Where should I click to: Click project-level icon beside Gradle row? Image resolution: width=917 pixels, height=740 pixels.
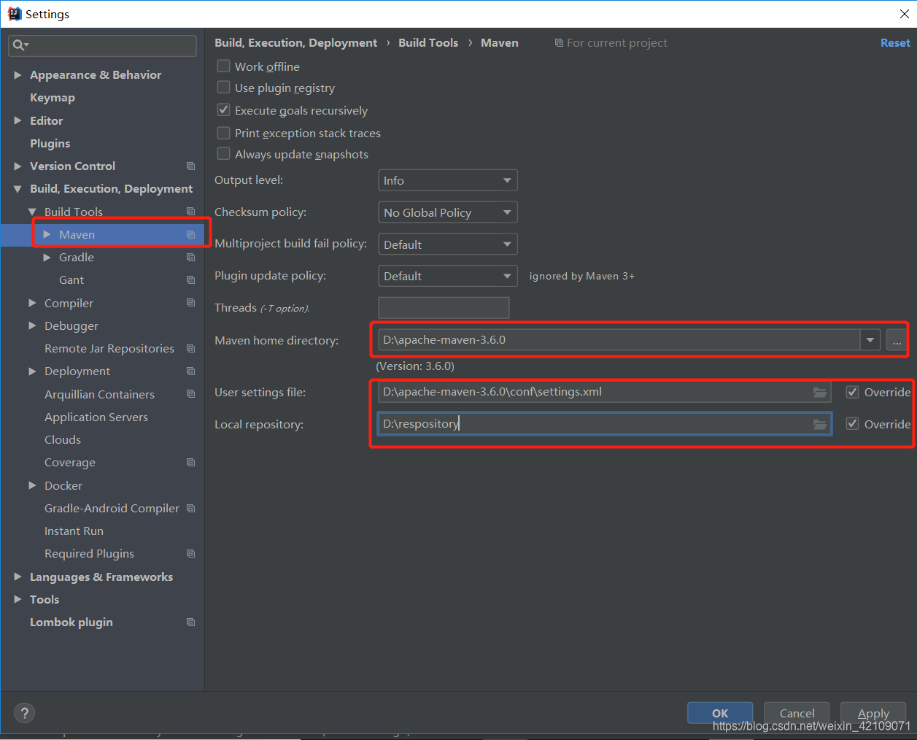point(190,258)
